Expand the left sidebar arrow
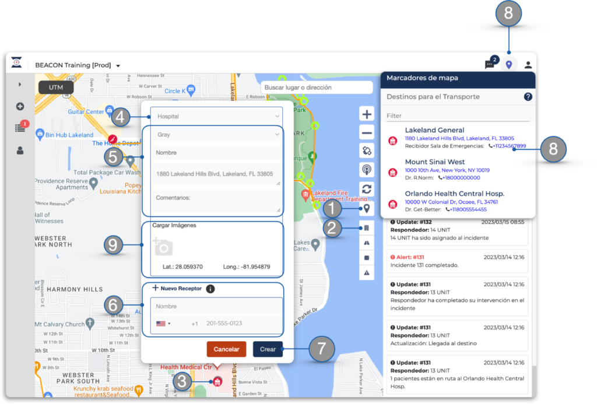The height and width of the screenshot is (404, 597). click(x=20, y=85)
